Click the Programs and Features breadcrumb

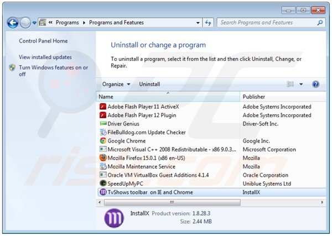(x=116, y=23)
